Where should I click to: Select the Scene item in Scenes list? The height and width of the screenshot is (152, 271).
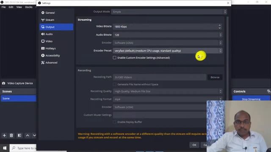tap(19, 98)
